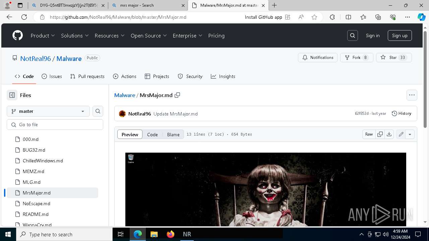Open the Pricing link
The image size is (429, 241).
tap(216, 35)
